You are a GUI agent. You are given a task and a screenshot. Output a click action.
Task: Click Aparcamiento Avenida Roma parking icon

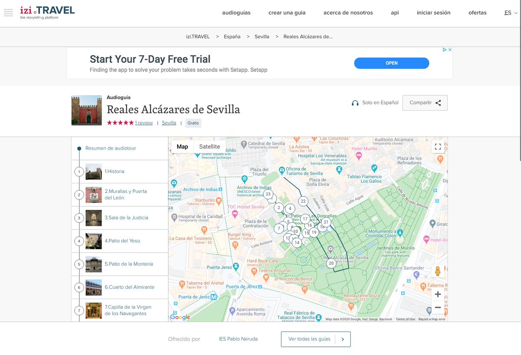pyautogui.click(x=232, y=310)
